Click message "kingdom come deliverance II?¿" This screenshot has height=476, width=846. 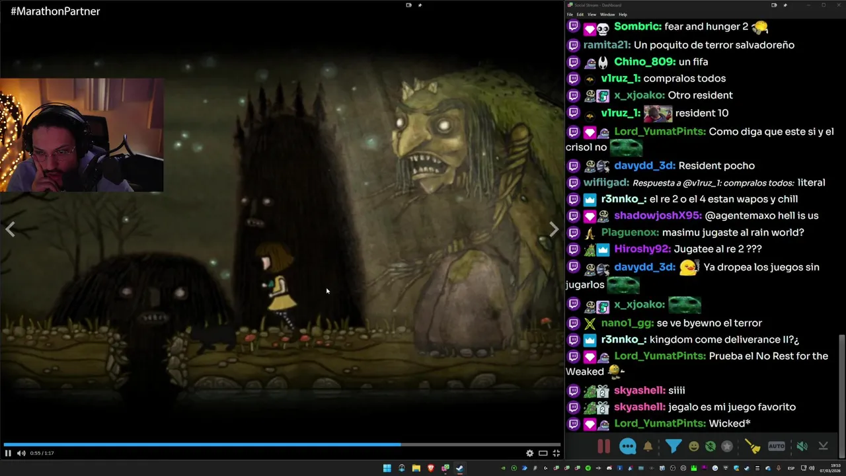click(724, 339)
